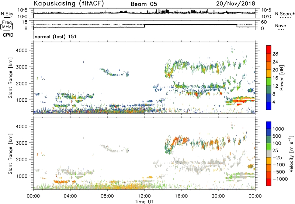Click the date '20/Nov/2018'
295x204 pixels.
click(x=236, y=3)
